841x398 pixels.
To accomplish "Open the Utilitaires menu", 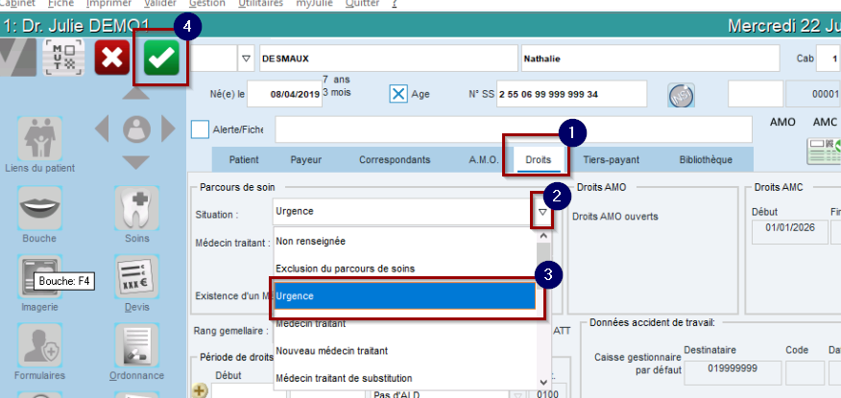I will point(260,3).
